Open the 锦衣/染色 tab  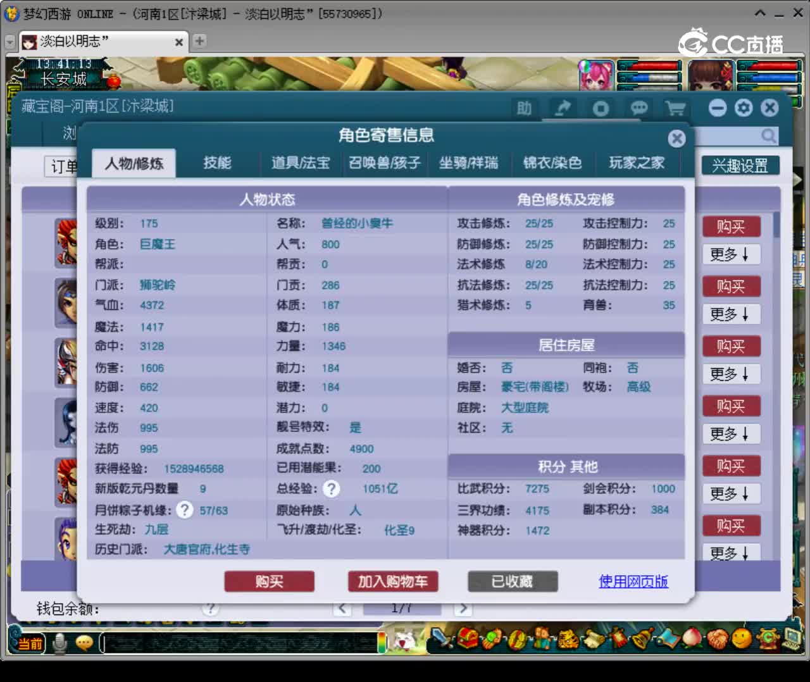point(552,163)
